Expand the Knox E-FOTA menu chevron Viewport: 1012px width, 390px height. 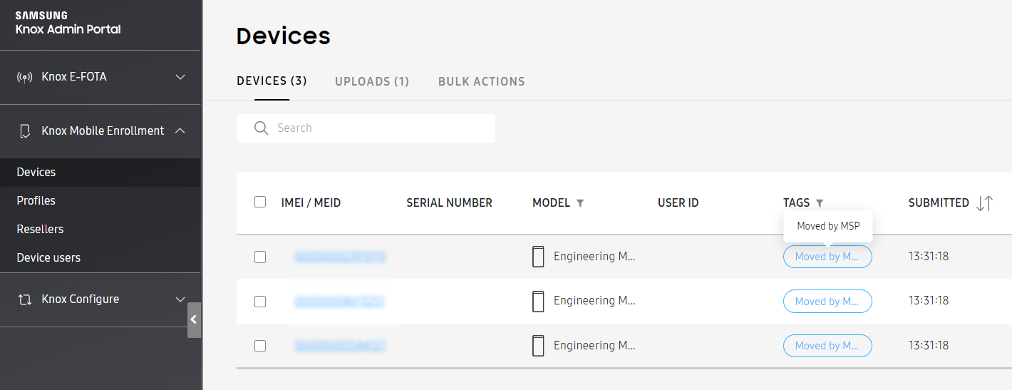click(x=180, y=77)
